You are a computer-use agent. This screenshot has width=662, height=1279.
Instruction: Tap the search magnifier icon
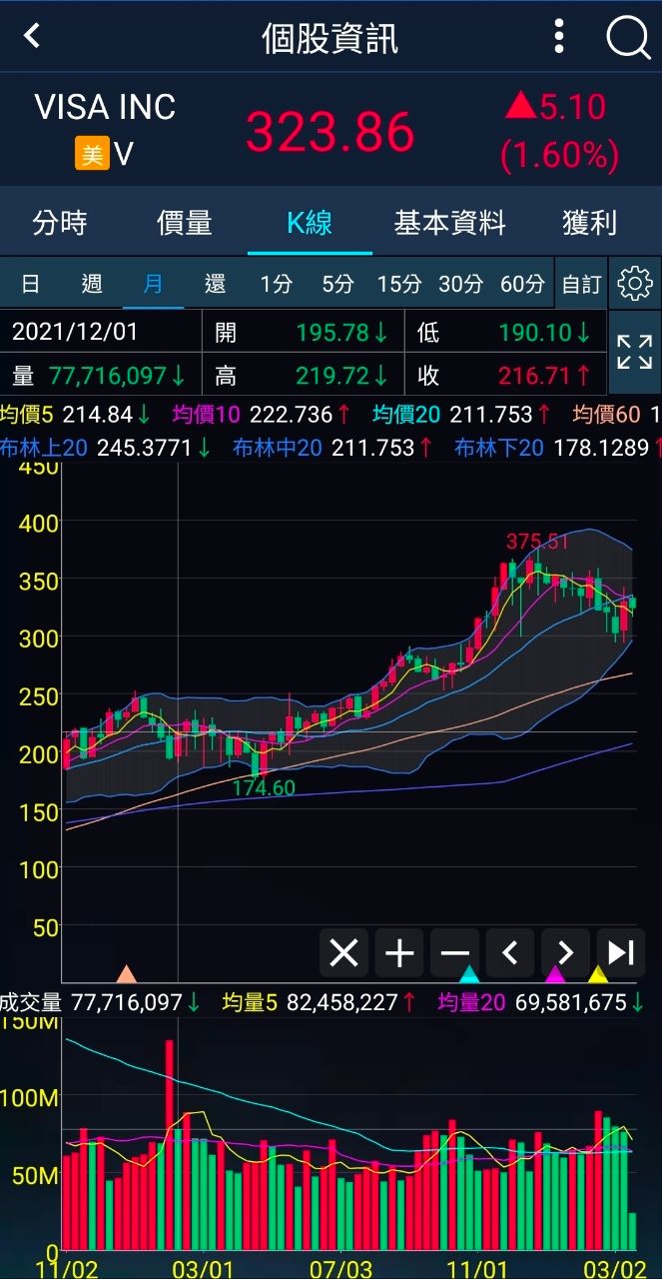(628, 38)
